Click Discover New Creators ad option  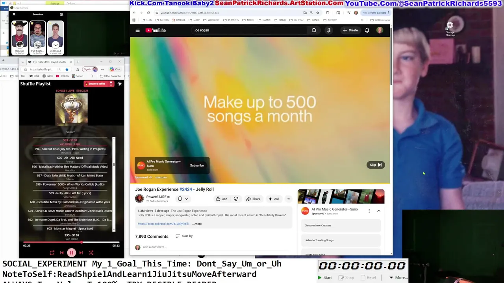coord(341,226)
